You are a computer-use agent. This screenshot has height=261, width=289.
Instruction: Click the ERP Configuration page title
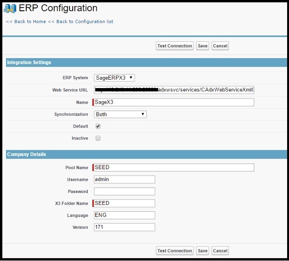coord(58,8)
